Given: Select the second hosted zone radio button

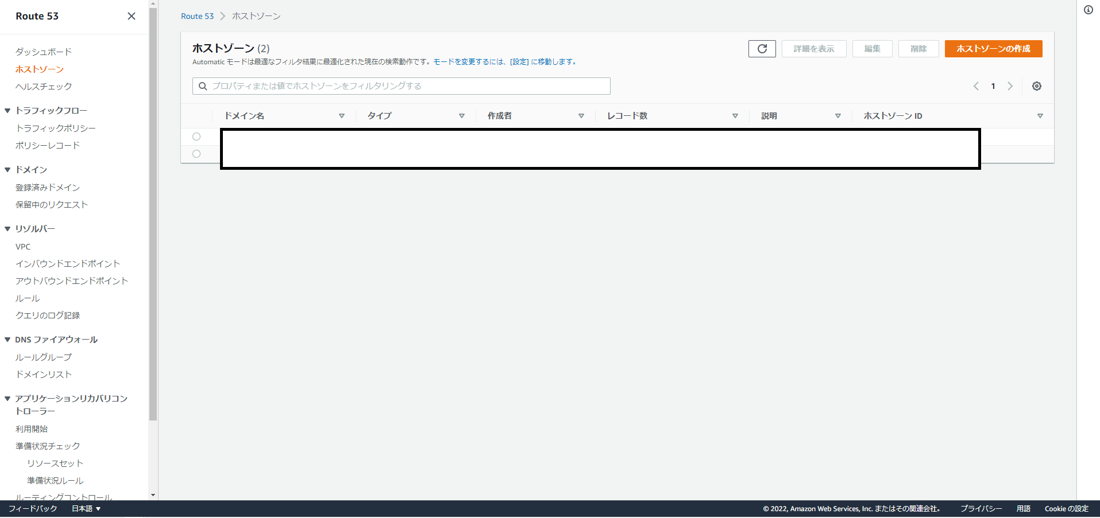Looking at the screenshot, I should (x=196, y=154).
